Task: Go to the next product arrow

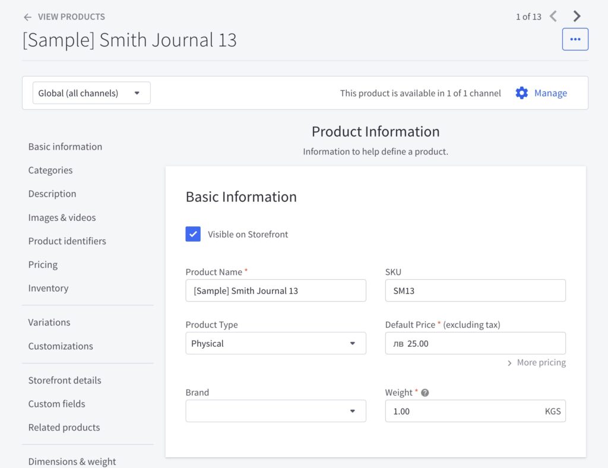Action: (x=577, y=17)
